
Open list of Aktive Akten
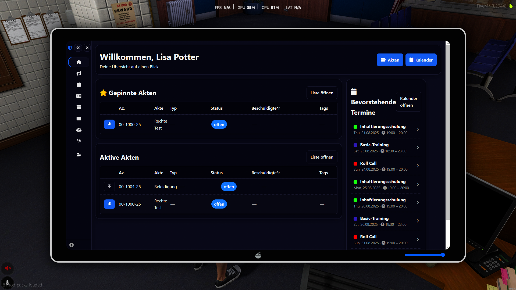[x=322, y=157]
